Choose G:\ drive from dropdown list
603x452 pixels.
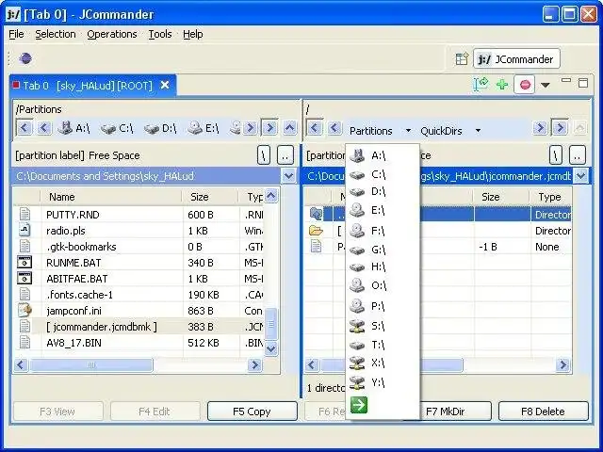pyautogui.click(x=383, y=250)
